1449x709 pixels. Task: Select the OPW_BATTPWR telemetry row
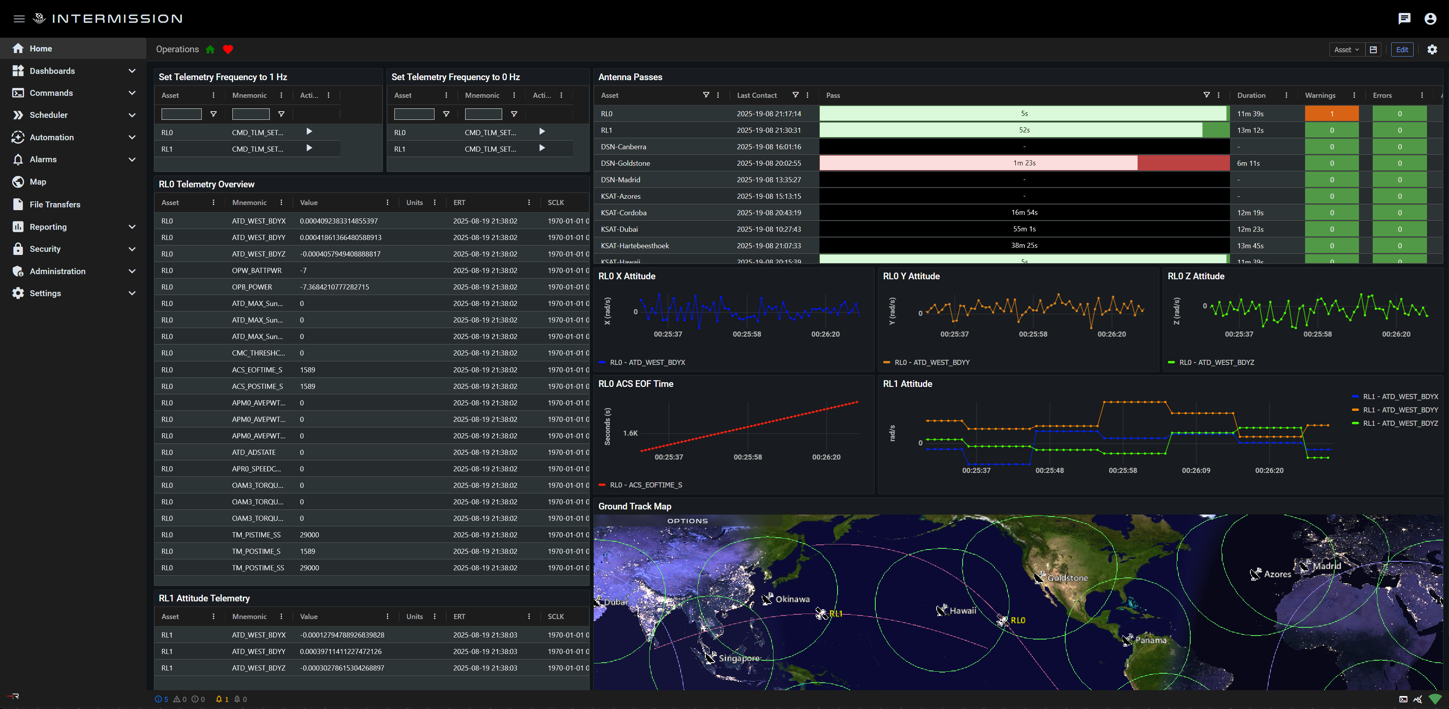click(372, 270)
